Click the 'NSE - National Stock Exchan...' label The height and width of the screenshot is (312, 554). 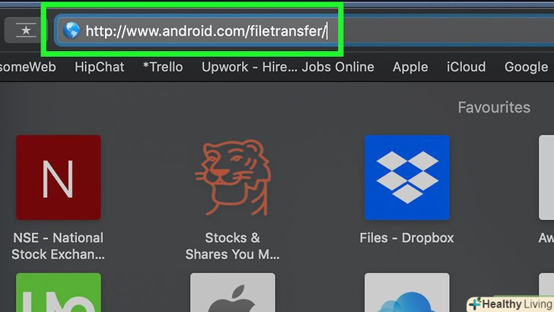(x=59, y=246)
